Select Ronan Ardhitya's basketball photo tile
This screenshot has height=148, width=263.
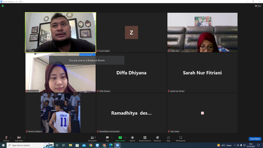60,113
